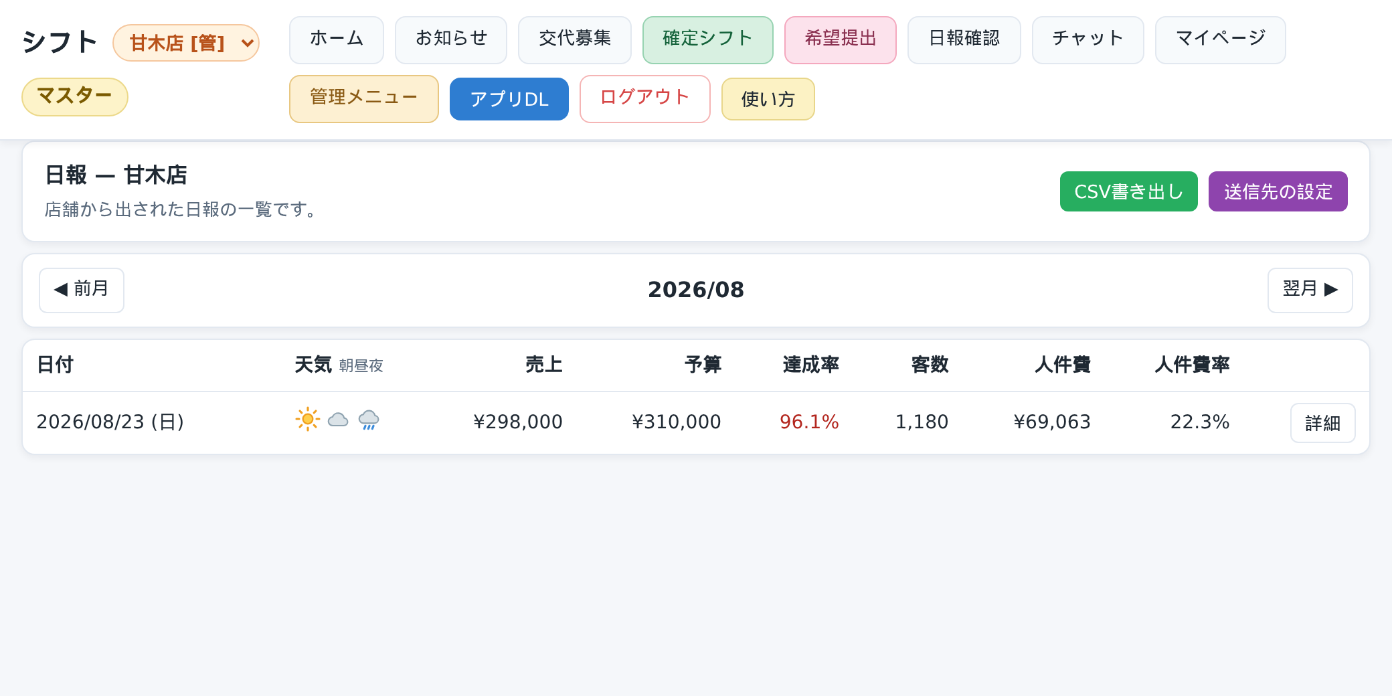Open the 希望提出 tab
Screen dimensions: 1392x696
click(841, 40)
